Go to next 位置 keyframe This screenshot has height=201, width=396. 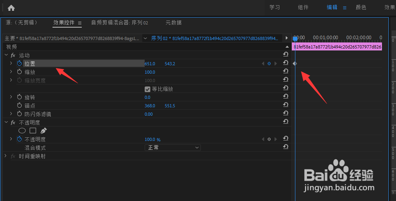pyautogui.click(x=275, y=64)
